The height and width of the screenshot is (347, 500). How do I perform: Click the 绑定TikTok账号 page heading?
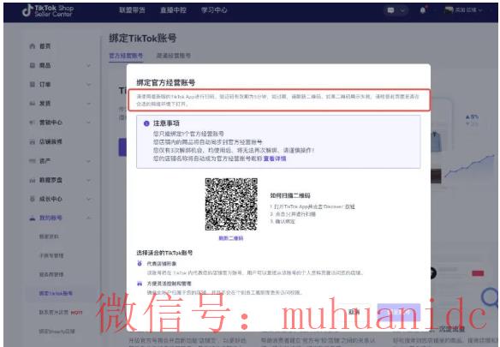143,38
